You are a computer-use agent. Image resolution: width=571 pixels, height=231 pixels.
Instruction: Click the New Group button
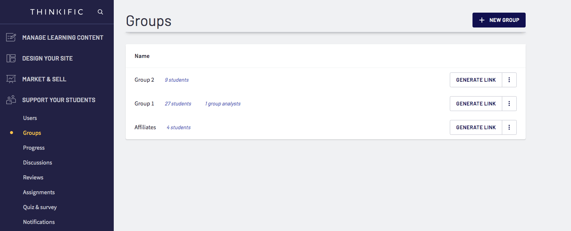(499, 20)
